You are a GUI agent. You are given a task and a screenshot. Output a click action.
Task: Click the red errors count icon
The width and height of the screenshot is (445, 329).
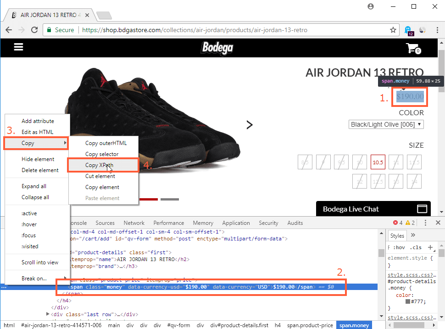pyautogui.click(x=395, y=223)
